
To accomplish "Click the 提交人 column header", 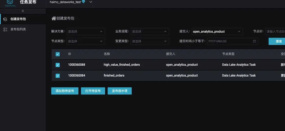I will click(x=170, y=54).
